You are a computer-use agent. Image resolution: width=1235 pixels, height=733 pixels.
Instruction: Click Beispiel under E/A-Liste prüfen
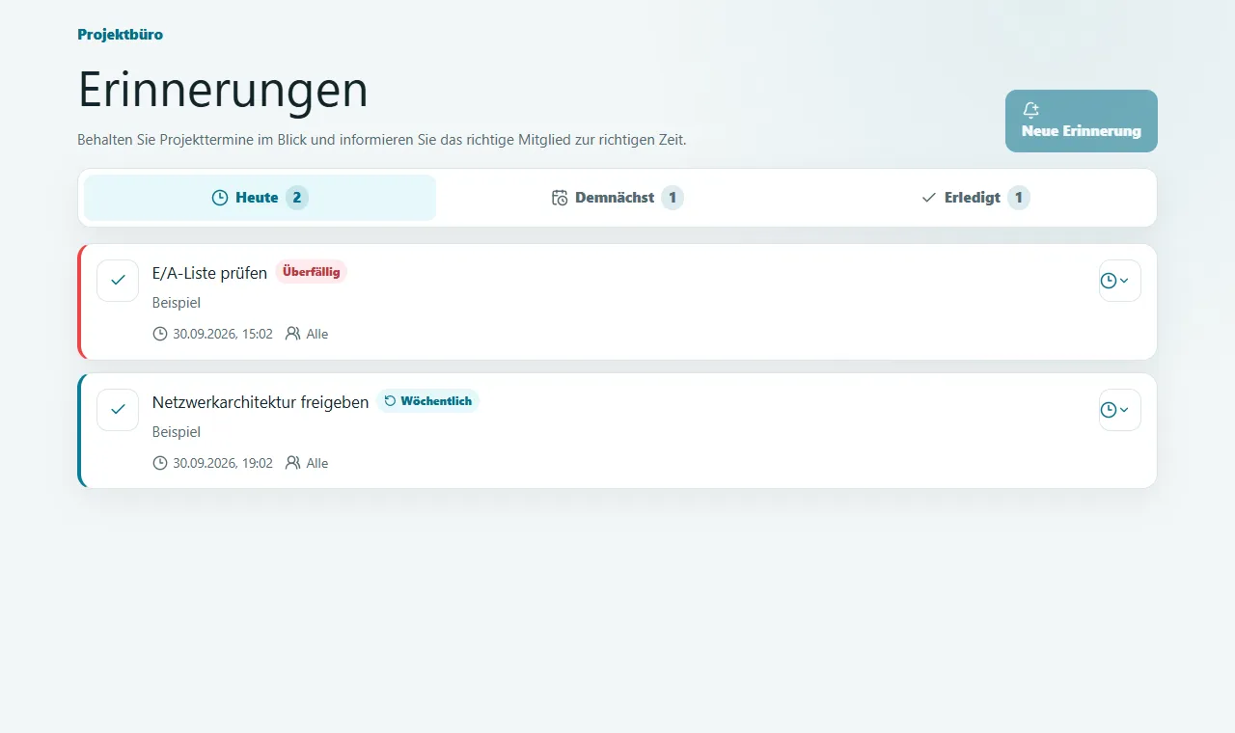point(177,303)
